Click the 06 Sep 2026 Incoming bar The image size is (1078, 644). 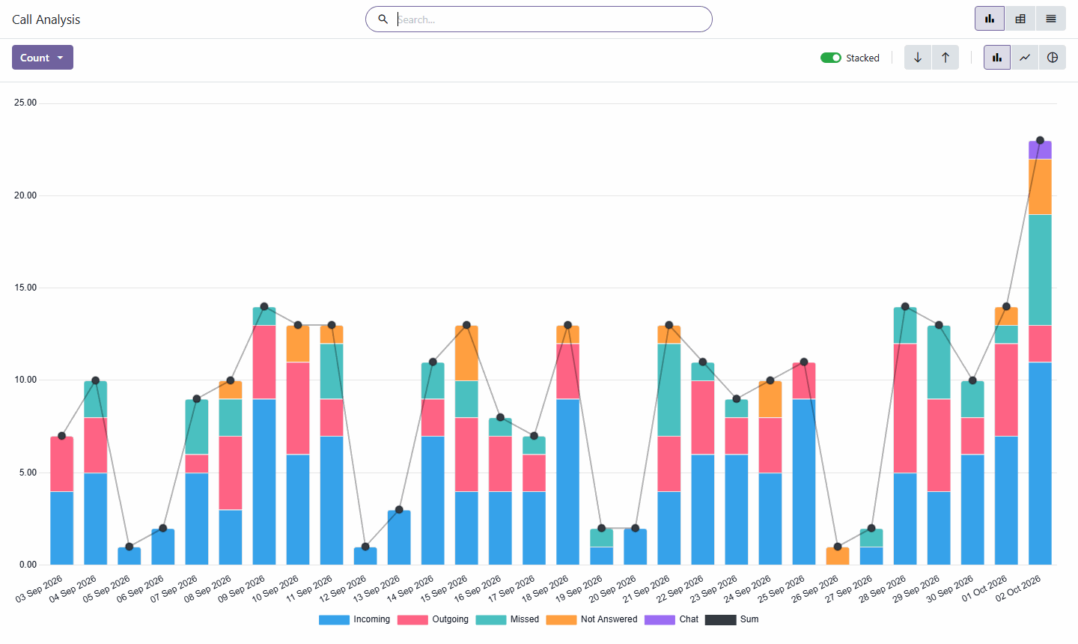pyautogui.click(x=163, y=547)
